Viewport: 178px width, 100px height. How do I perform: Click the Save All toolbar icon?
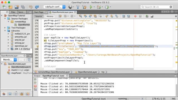pos(23,7)
